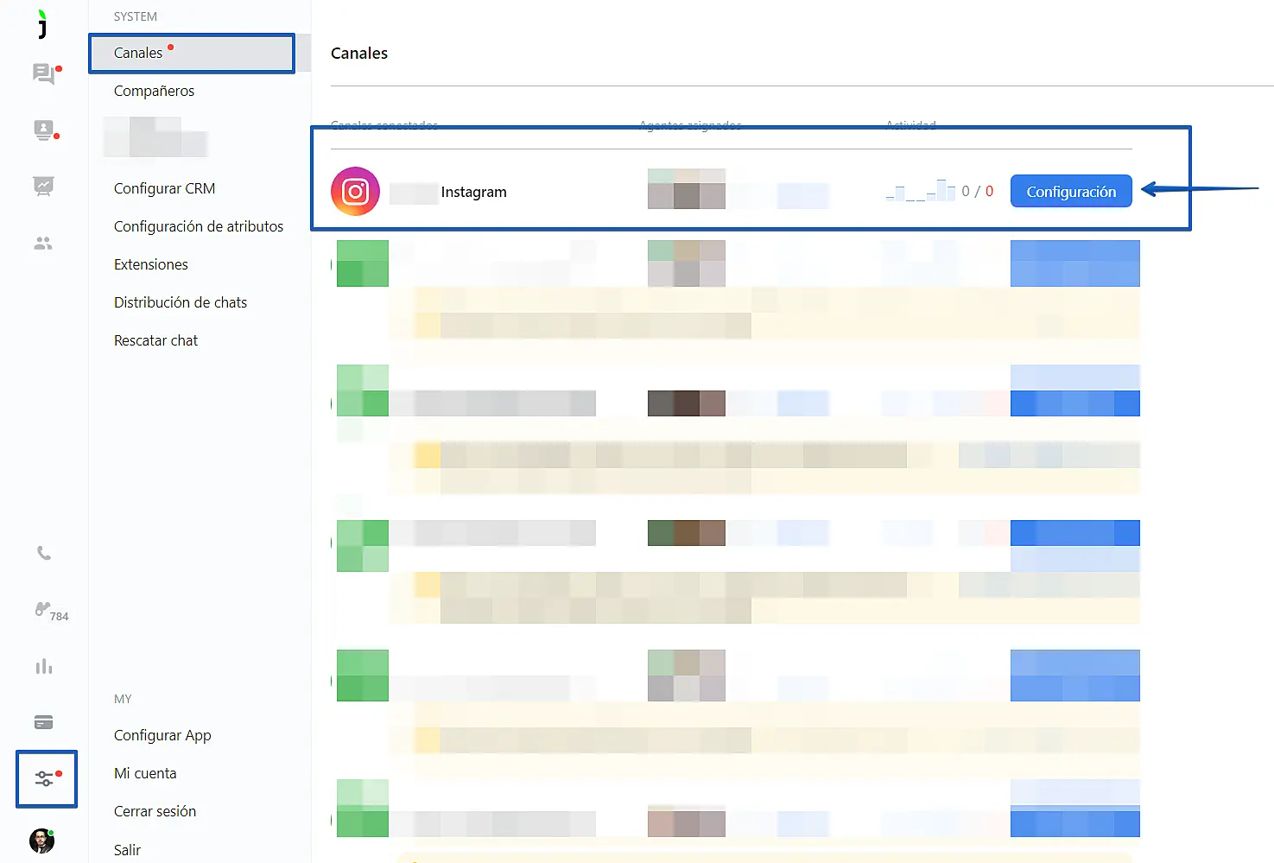Open Configuración de atributos
1274x863 pixels.
[x=199, y=226]
